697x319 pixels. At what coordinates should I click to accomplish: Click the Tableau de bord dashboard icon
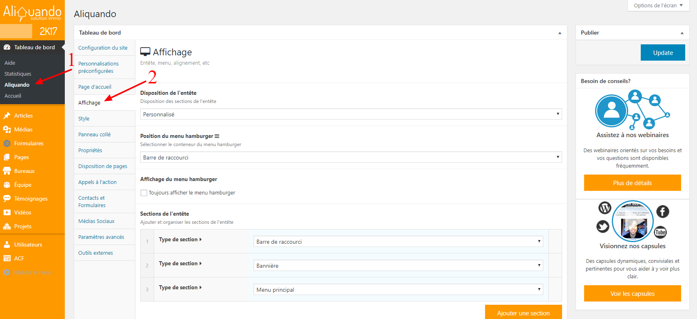coord(7,47)
